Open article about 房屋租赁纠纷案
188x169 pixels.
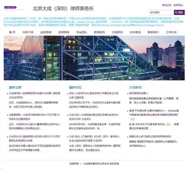coord(34,95)
